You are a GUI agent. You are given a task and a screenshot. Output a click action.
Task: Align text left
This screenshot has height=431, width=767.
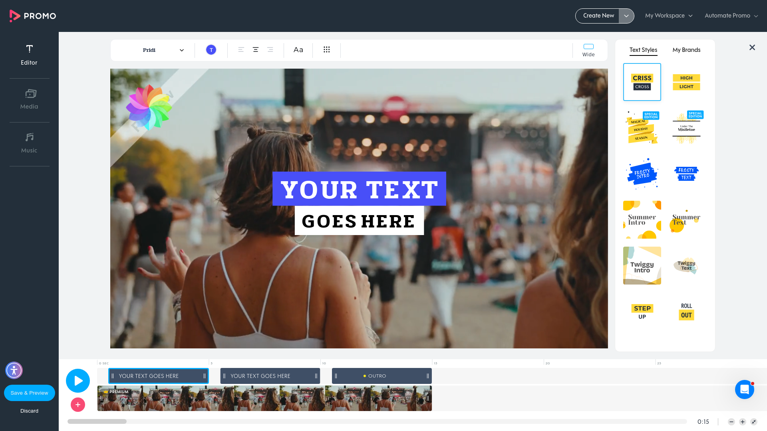point(241,50)
